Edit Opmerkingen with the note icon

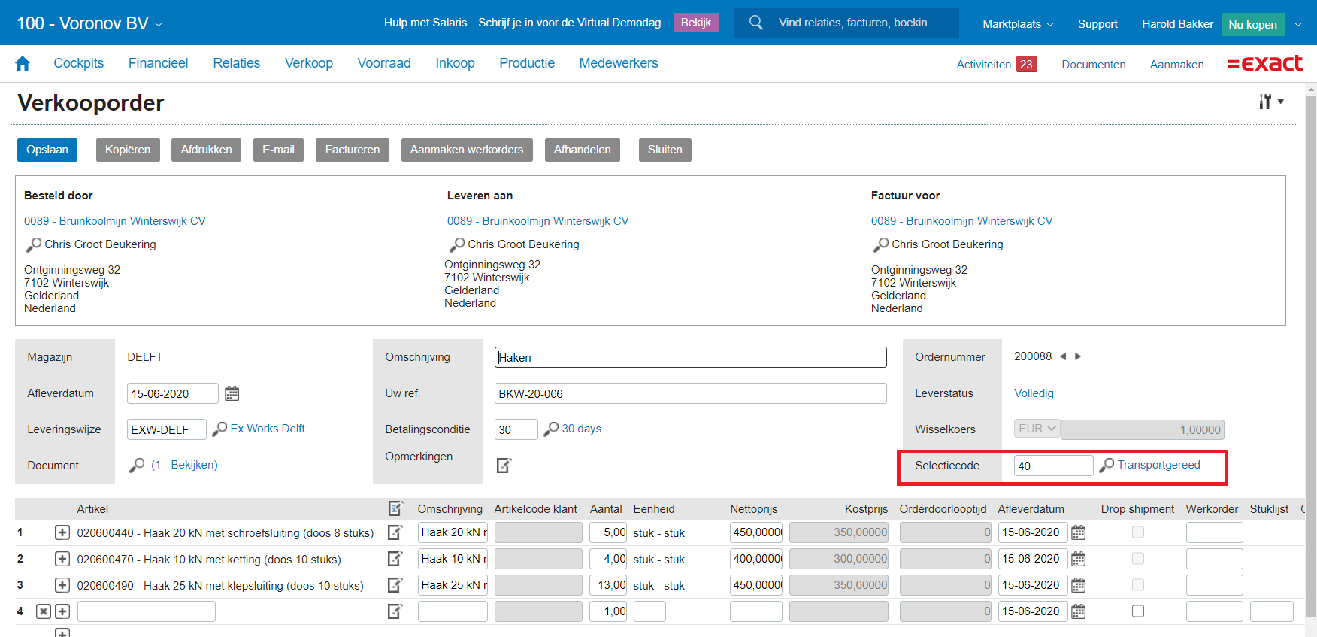point(504,466)
